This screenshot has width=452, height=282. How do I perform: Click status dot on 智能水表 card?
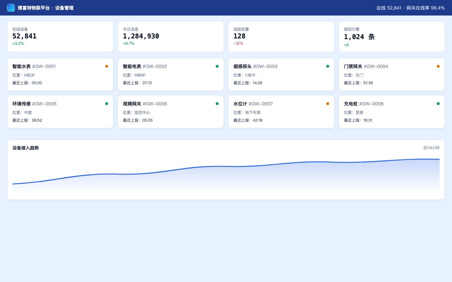[107, 66]
